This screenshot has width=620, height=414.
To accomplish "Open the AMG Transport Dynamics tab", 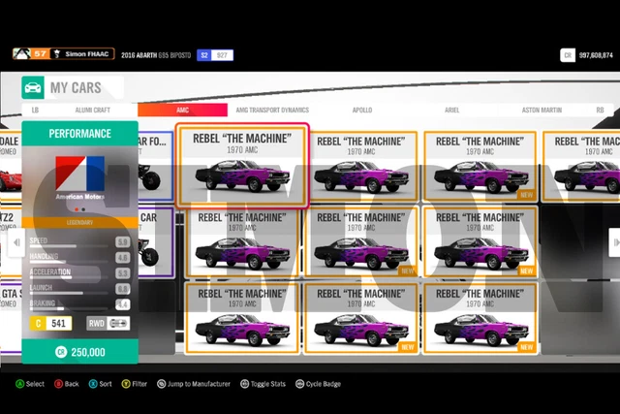I will coord(272,110).
